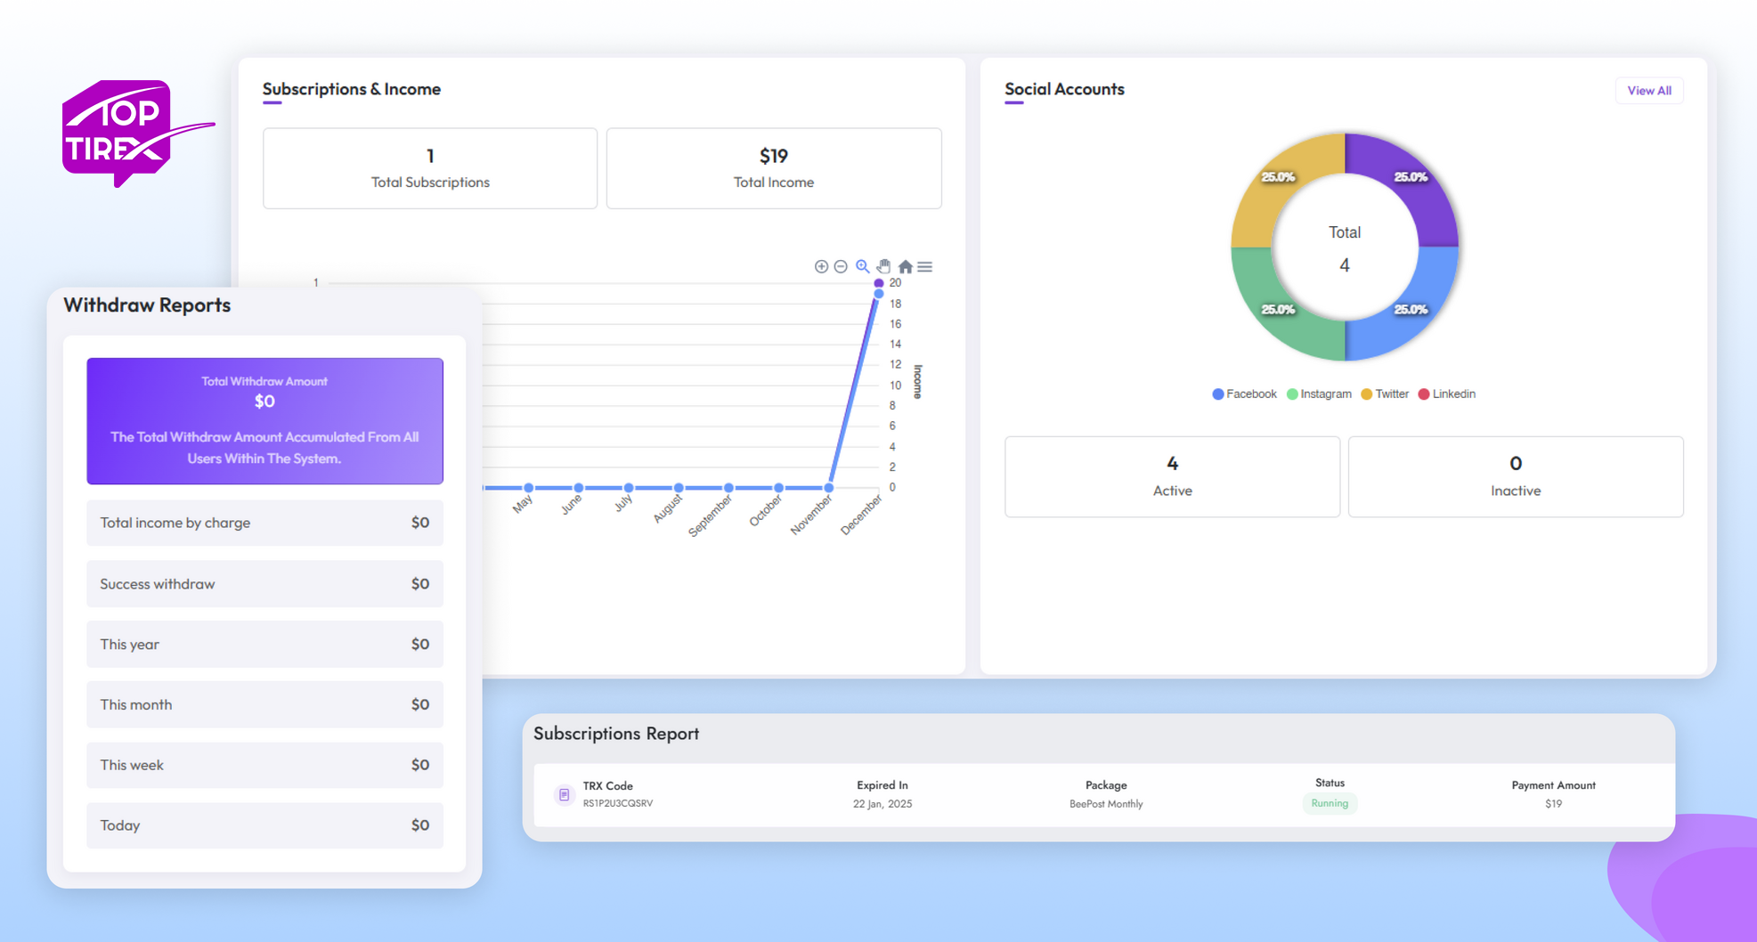
Task: Click the Subscriptions & Income heading
Action: click(352, 89)
